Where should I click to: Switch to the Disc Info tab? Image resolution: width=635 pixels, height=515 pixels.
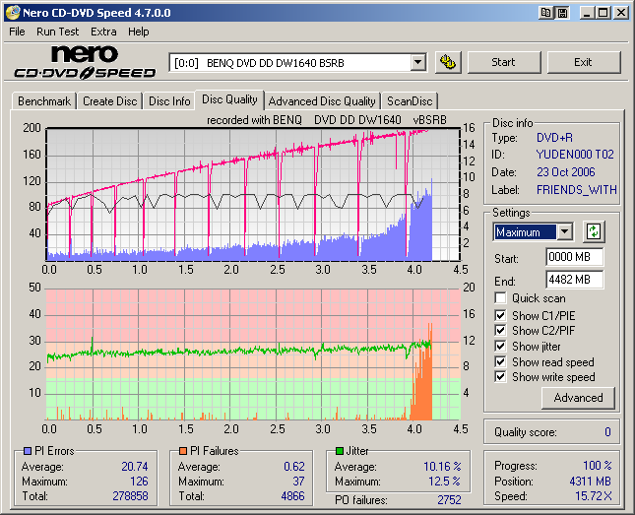tap(169, 101)
